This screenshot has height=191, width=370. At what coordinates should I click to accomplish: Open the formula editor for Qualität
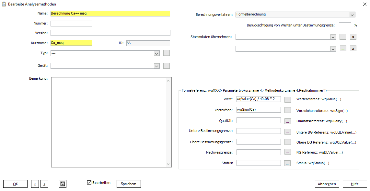pyautogui.click(x=287, y=120)
